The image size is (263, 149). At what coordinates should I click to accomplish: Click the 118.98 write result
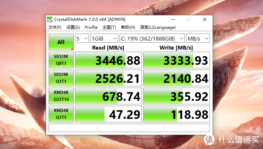point(176,114)
